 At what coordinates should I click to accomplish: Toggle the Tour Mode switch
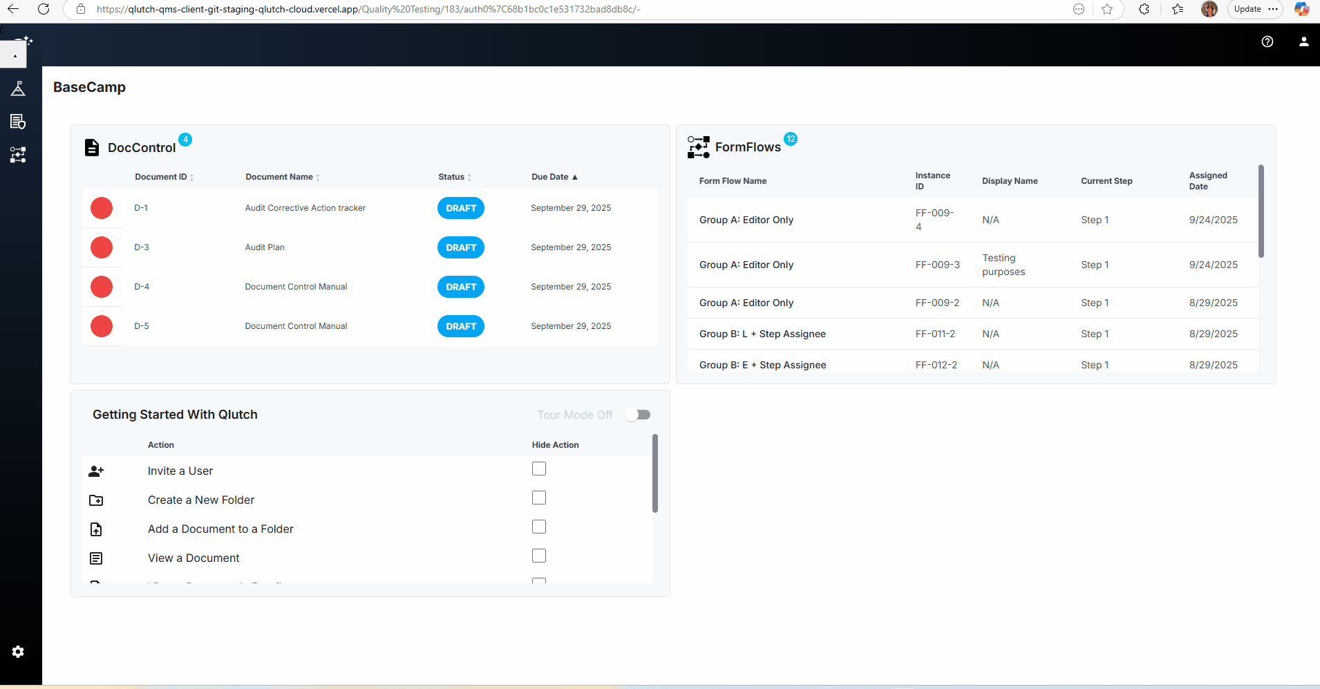pyautogui.click(x=638, y=415)
